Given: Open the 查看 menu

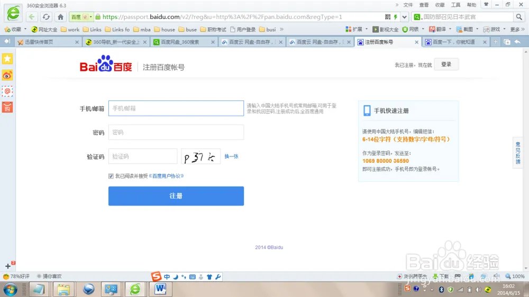Looking at the screenshot, I should pos(424,5).
